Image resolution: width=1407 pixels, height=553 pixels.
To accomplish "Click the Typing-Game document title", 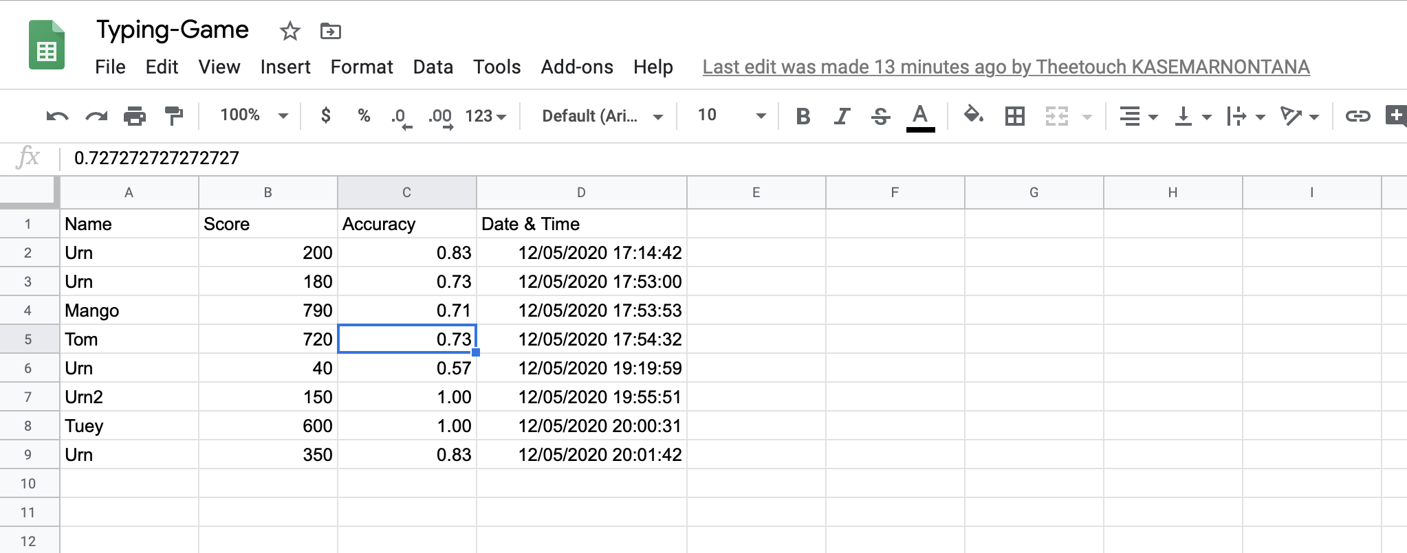I will [173, 30].
